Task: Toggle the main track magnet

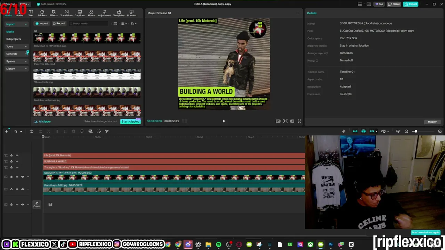Action: click(355, 131)
